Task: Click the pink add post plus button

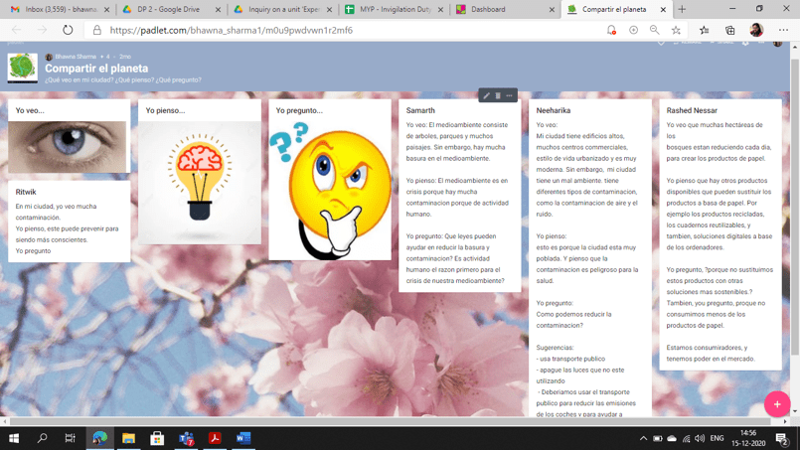Action: [x=777, y=404]
